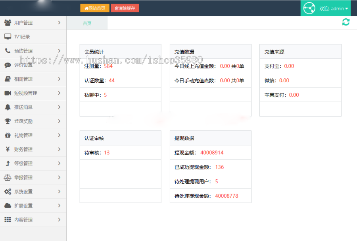Click the 私聊中 value 5
The image size is (357, 241).
tap(106, 95)
